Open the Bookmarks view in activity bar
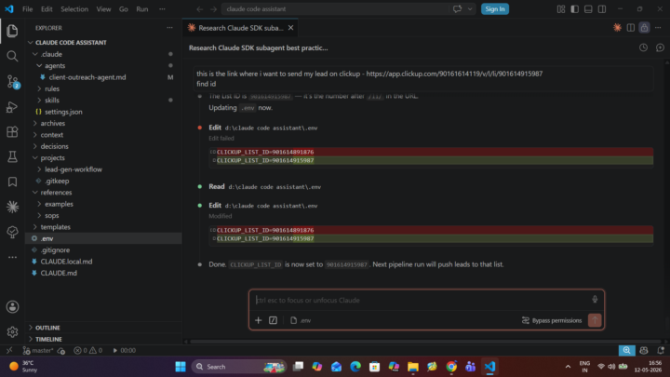This screenshot has width=670, height=377. [x=12, y=182]
